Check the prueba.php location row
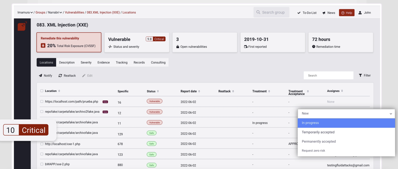398x169 pixels. coord(42,101)
